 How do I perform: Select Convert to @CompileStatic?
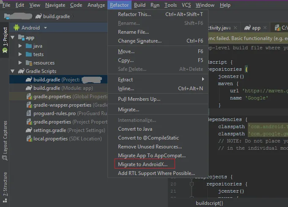pyautogui.click(x=158, y=138)
